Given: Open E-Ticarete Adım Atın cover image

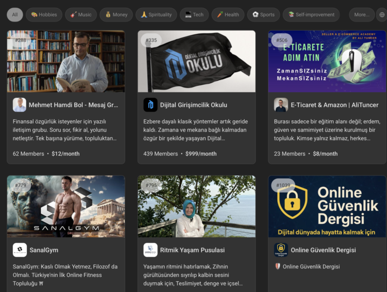Looking at the screenshot, I should point(327,61).
